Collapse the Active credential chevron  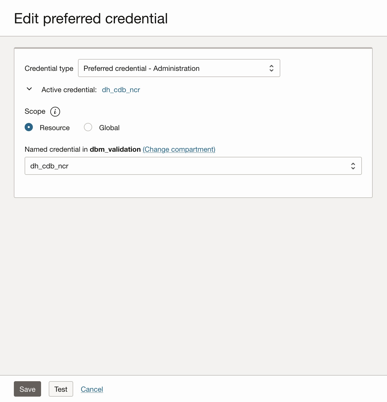29,89
